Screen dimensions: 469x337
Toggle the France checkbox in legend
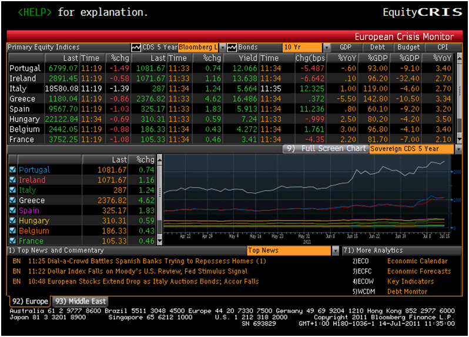pos(13,241)
